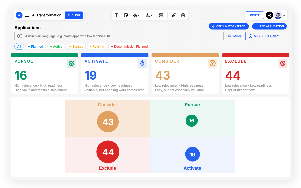Open the clipboard checklist tool
Screen dimensions: 301x188
[x=183, y=15]
